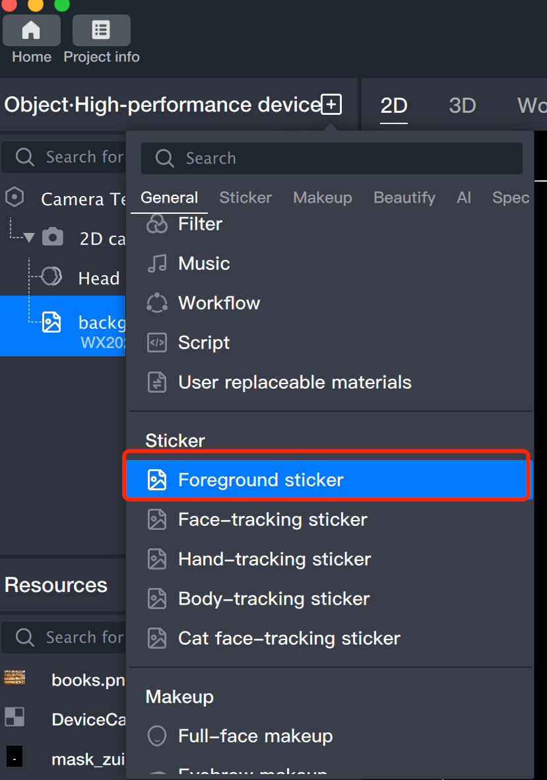Select User replaceable materials
The height and width of the screenshot is (780, 547).
point(294,383)
